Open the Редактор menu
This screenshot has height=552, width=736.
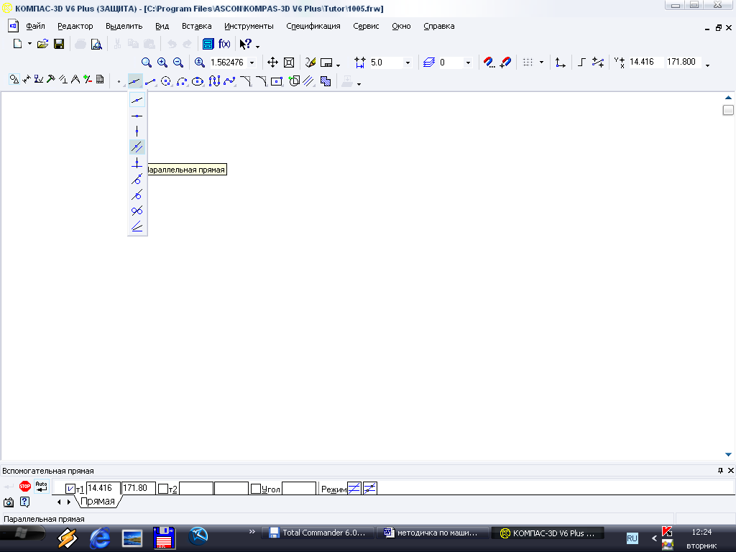click(75, 27)
